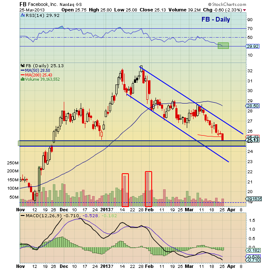The height and width of the screenshot is (270, 262).
Task: Click the -0.182 histogram value tag
Action: (x=253, y=250)
